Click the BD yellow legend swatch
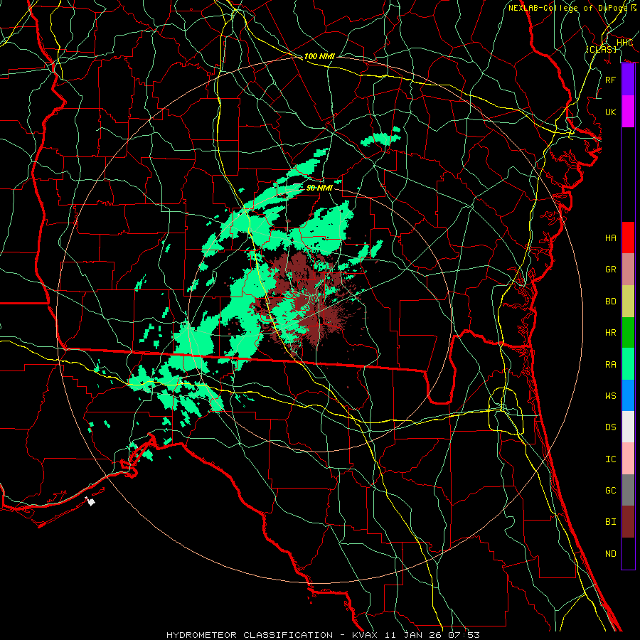Screen dimensions: 640x640 (x=628, y=301)
